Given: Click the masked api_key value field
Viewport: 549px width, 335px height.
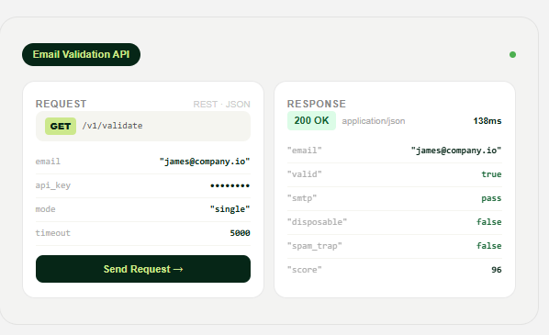Looking at the screenshot, I should [230, 185].
